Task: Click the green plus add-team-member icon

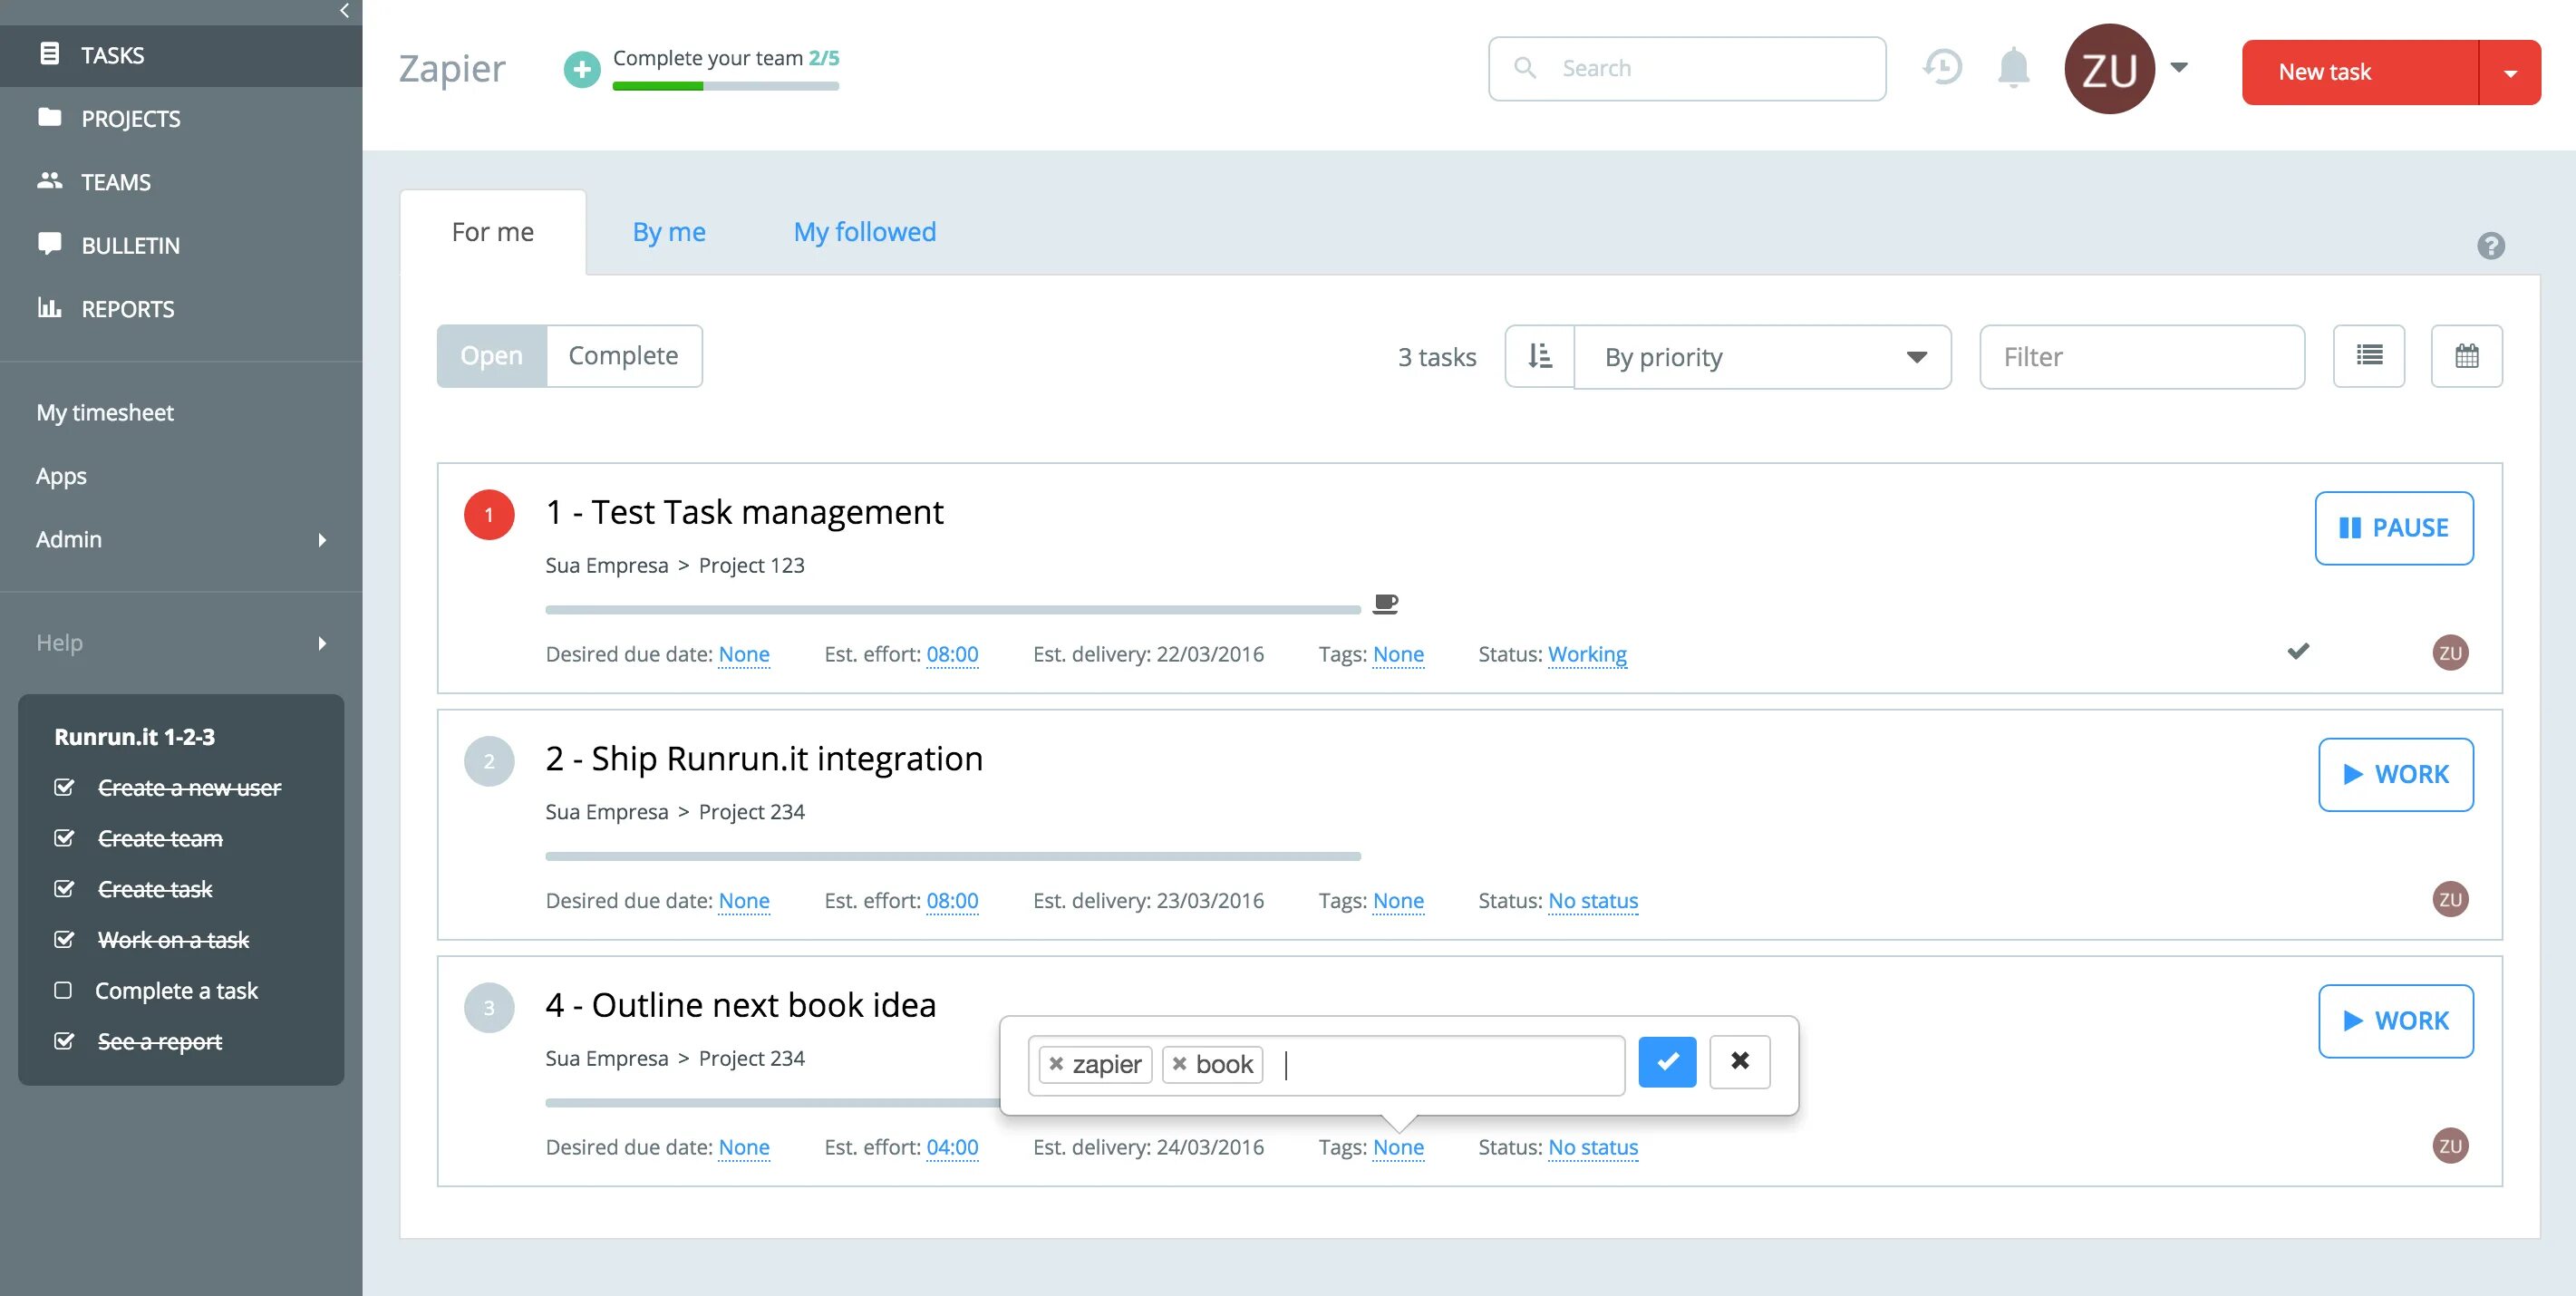Action: click(582, 70)
